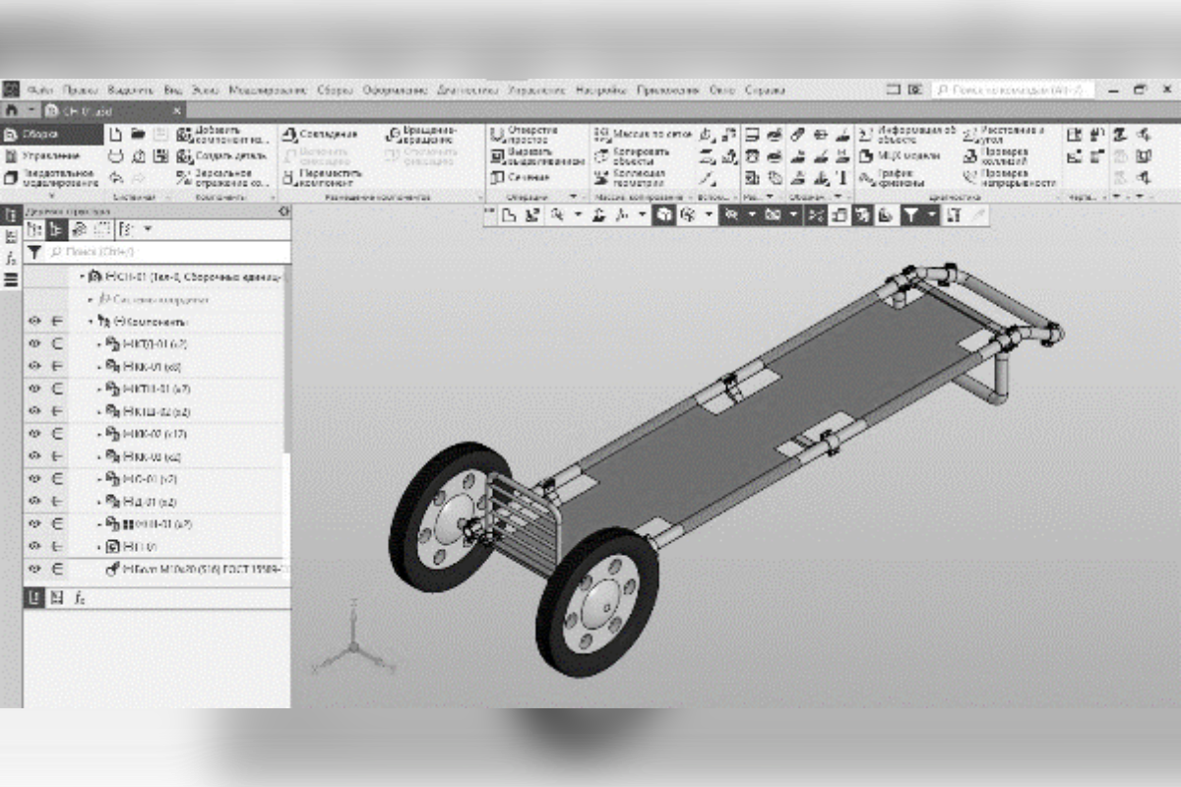
Task: Select the 'Сечение' section tool
Action: [497, 178]
